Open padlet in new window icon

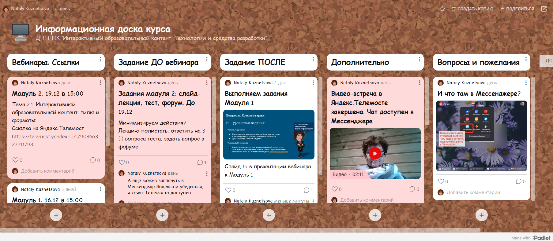point(544,9)
